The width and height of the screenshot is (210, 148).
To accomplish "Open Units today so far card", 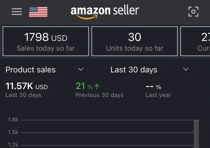I will point(135,41).
